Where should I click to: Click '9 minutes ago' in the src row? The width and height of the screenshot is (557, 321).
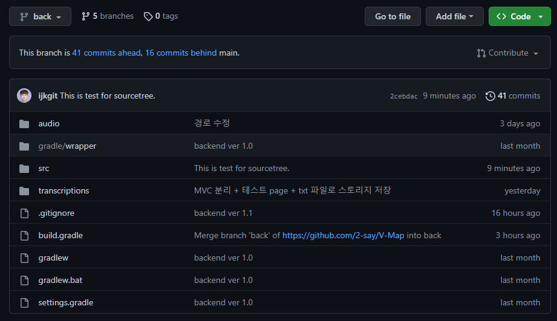click(513, 168)
